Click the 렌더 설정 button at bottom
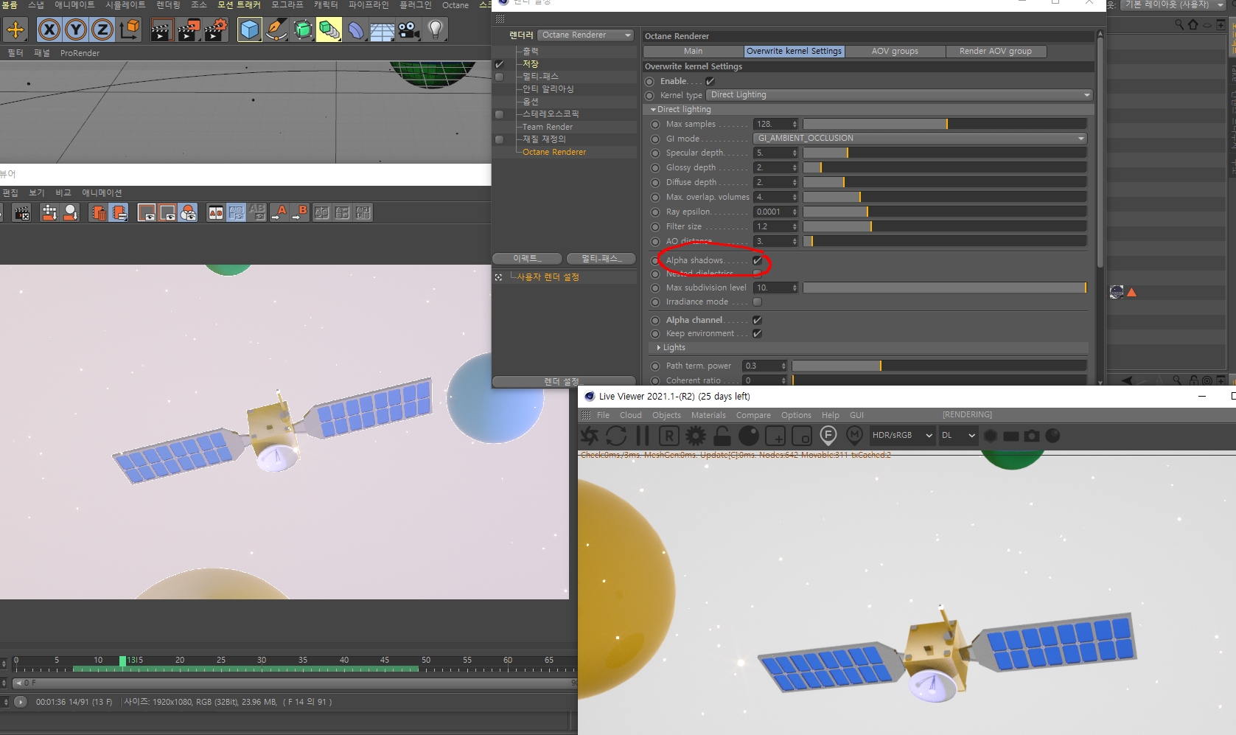Viewport: 1236px width, 735px height. [x=564, y=381]
